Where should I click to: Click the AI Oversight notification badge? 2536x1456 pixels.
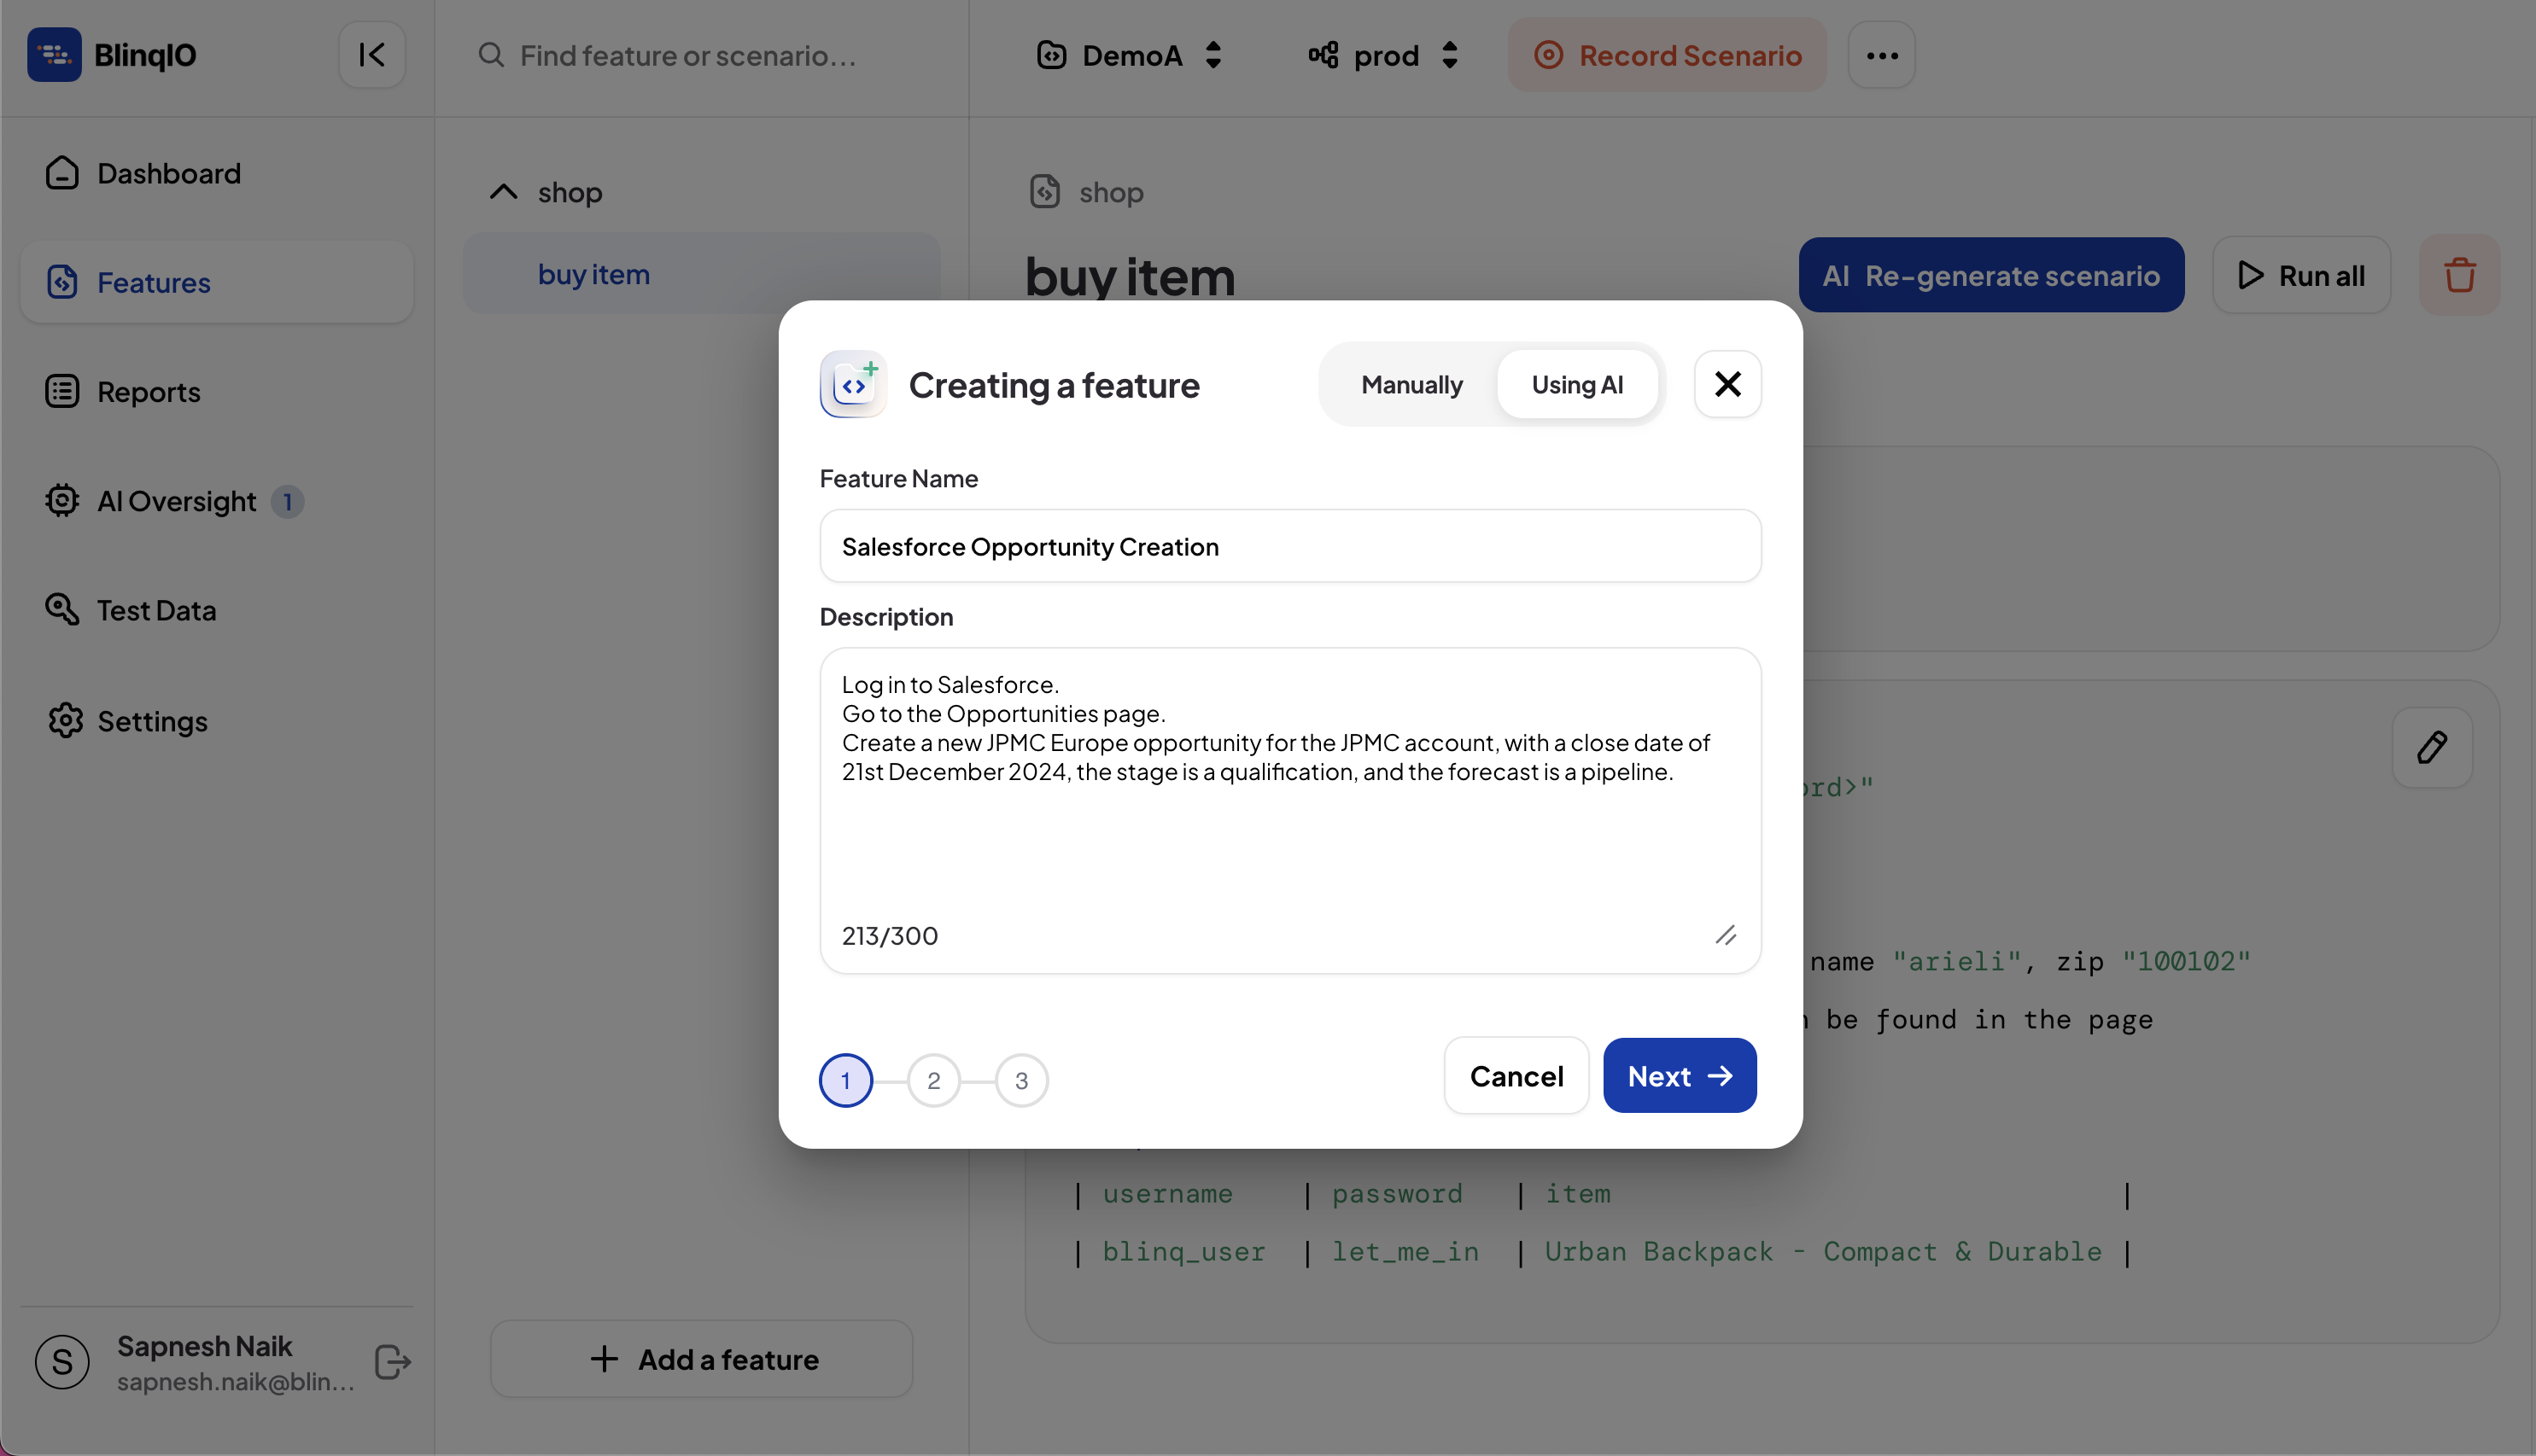(288, 501)
